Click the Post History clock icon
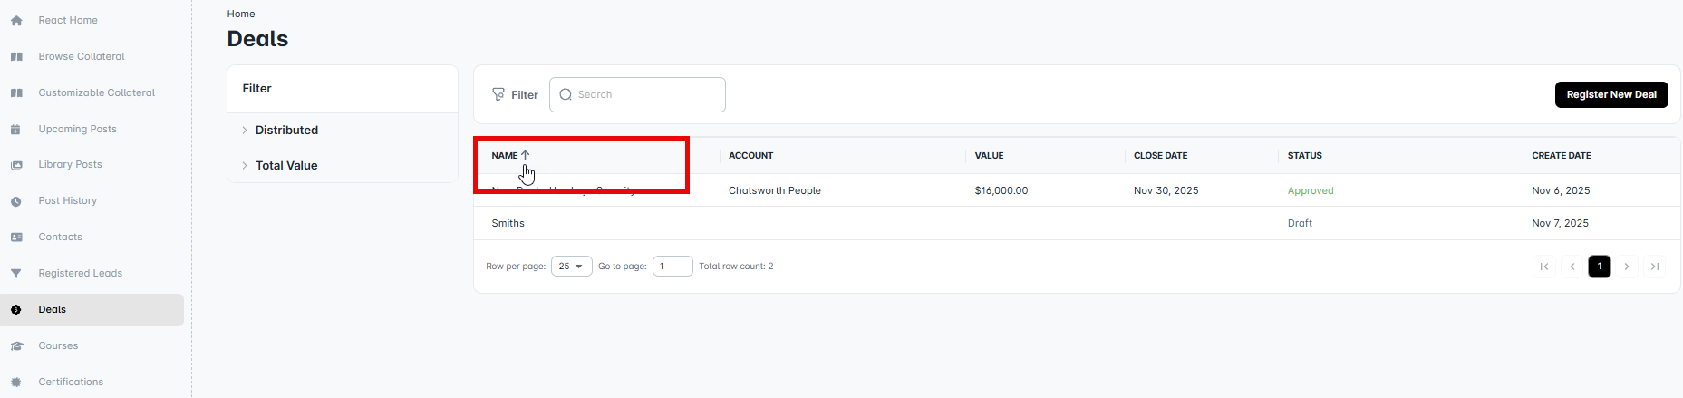Screen dimensions: 1683x398 tap(16, 201)
